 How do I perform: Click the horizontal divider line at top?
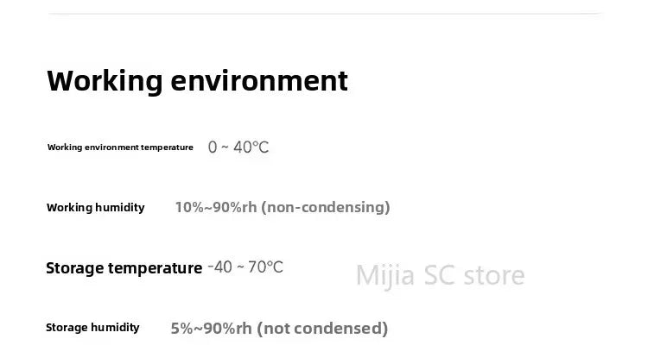tap(324, 14)
